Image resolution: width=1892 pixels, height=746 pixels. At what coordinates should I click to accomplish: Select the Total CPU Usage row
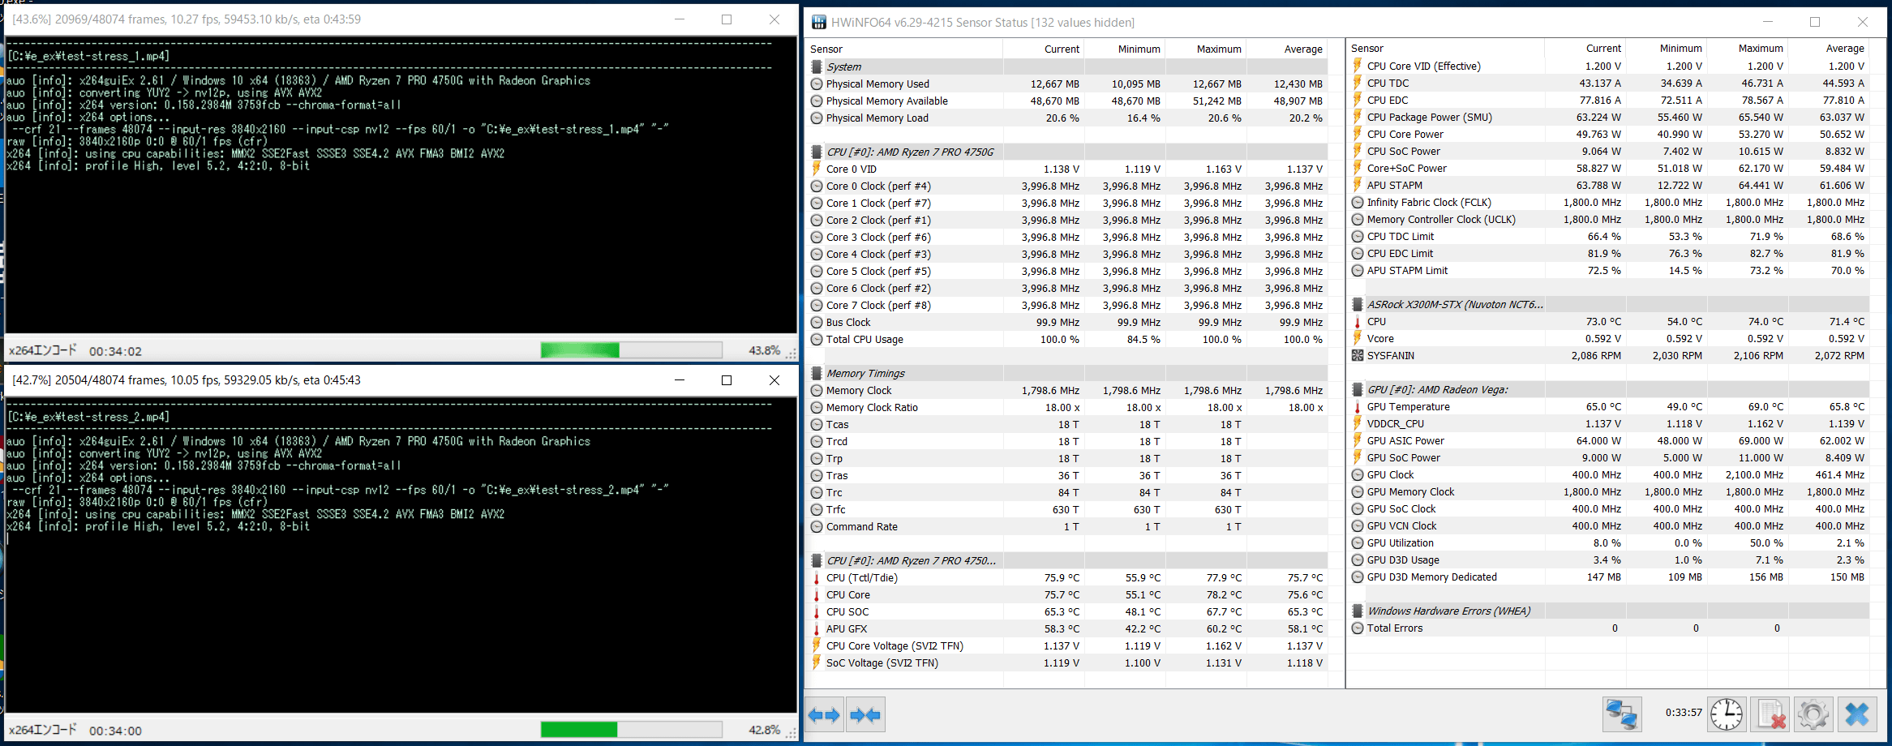[x=1068, y=339]
